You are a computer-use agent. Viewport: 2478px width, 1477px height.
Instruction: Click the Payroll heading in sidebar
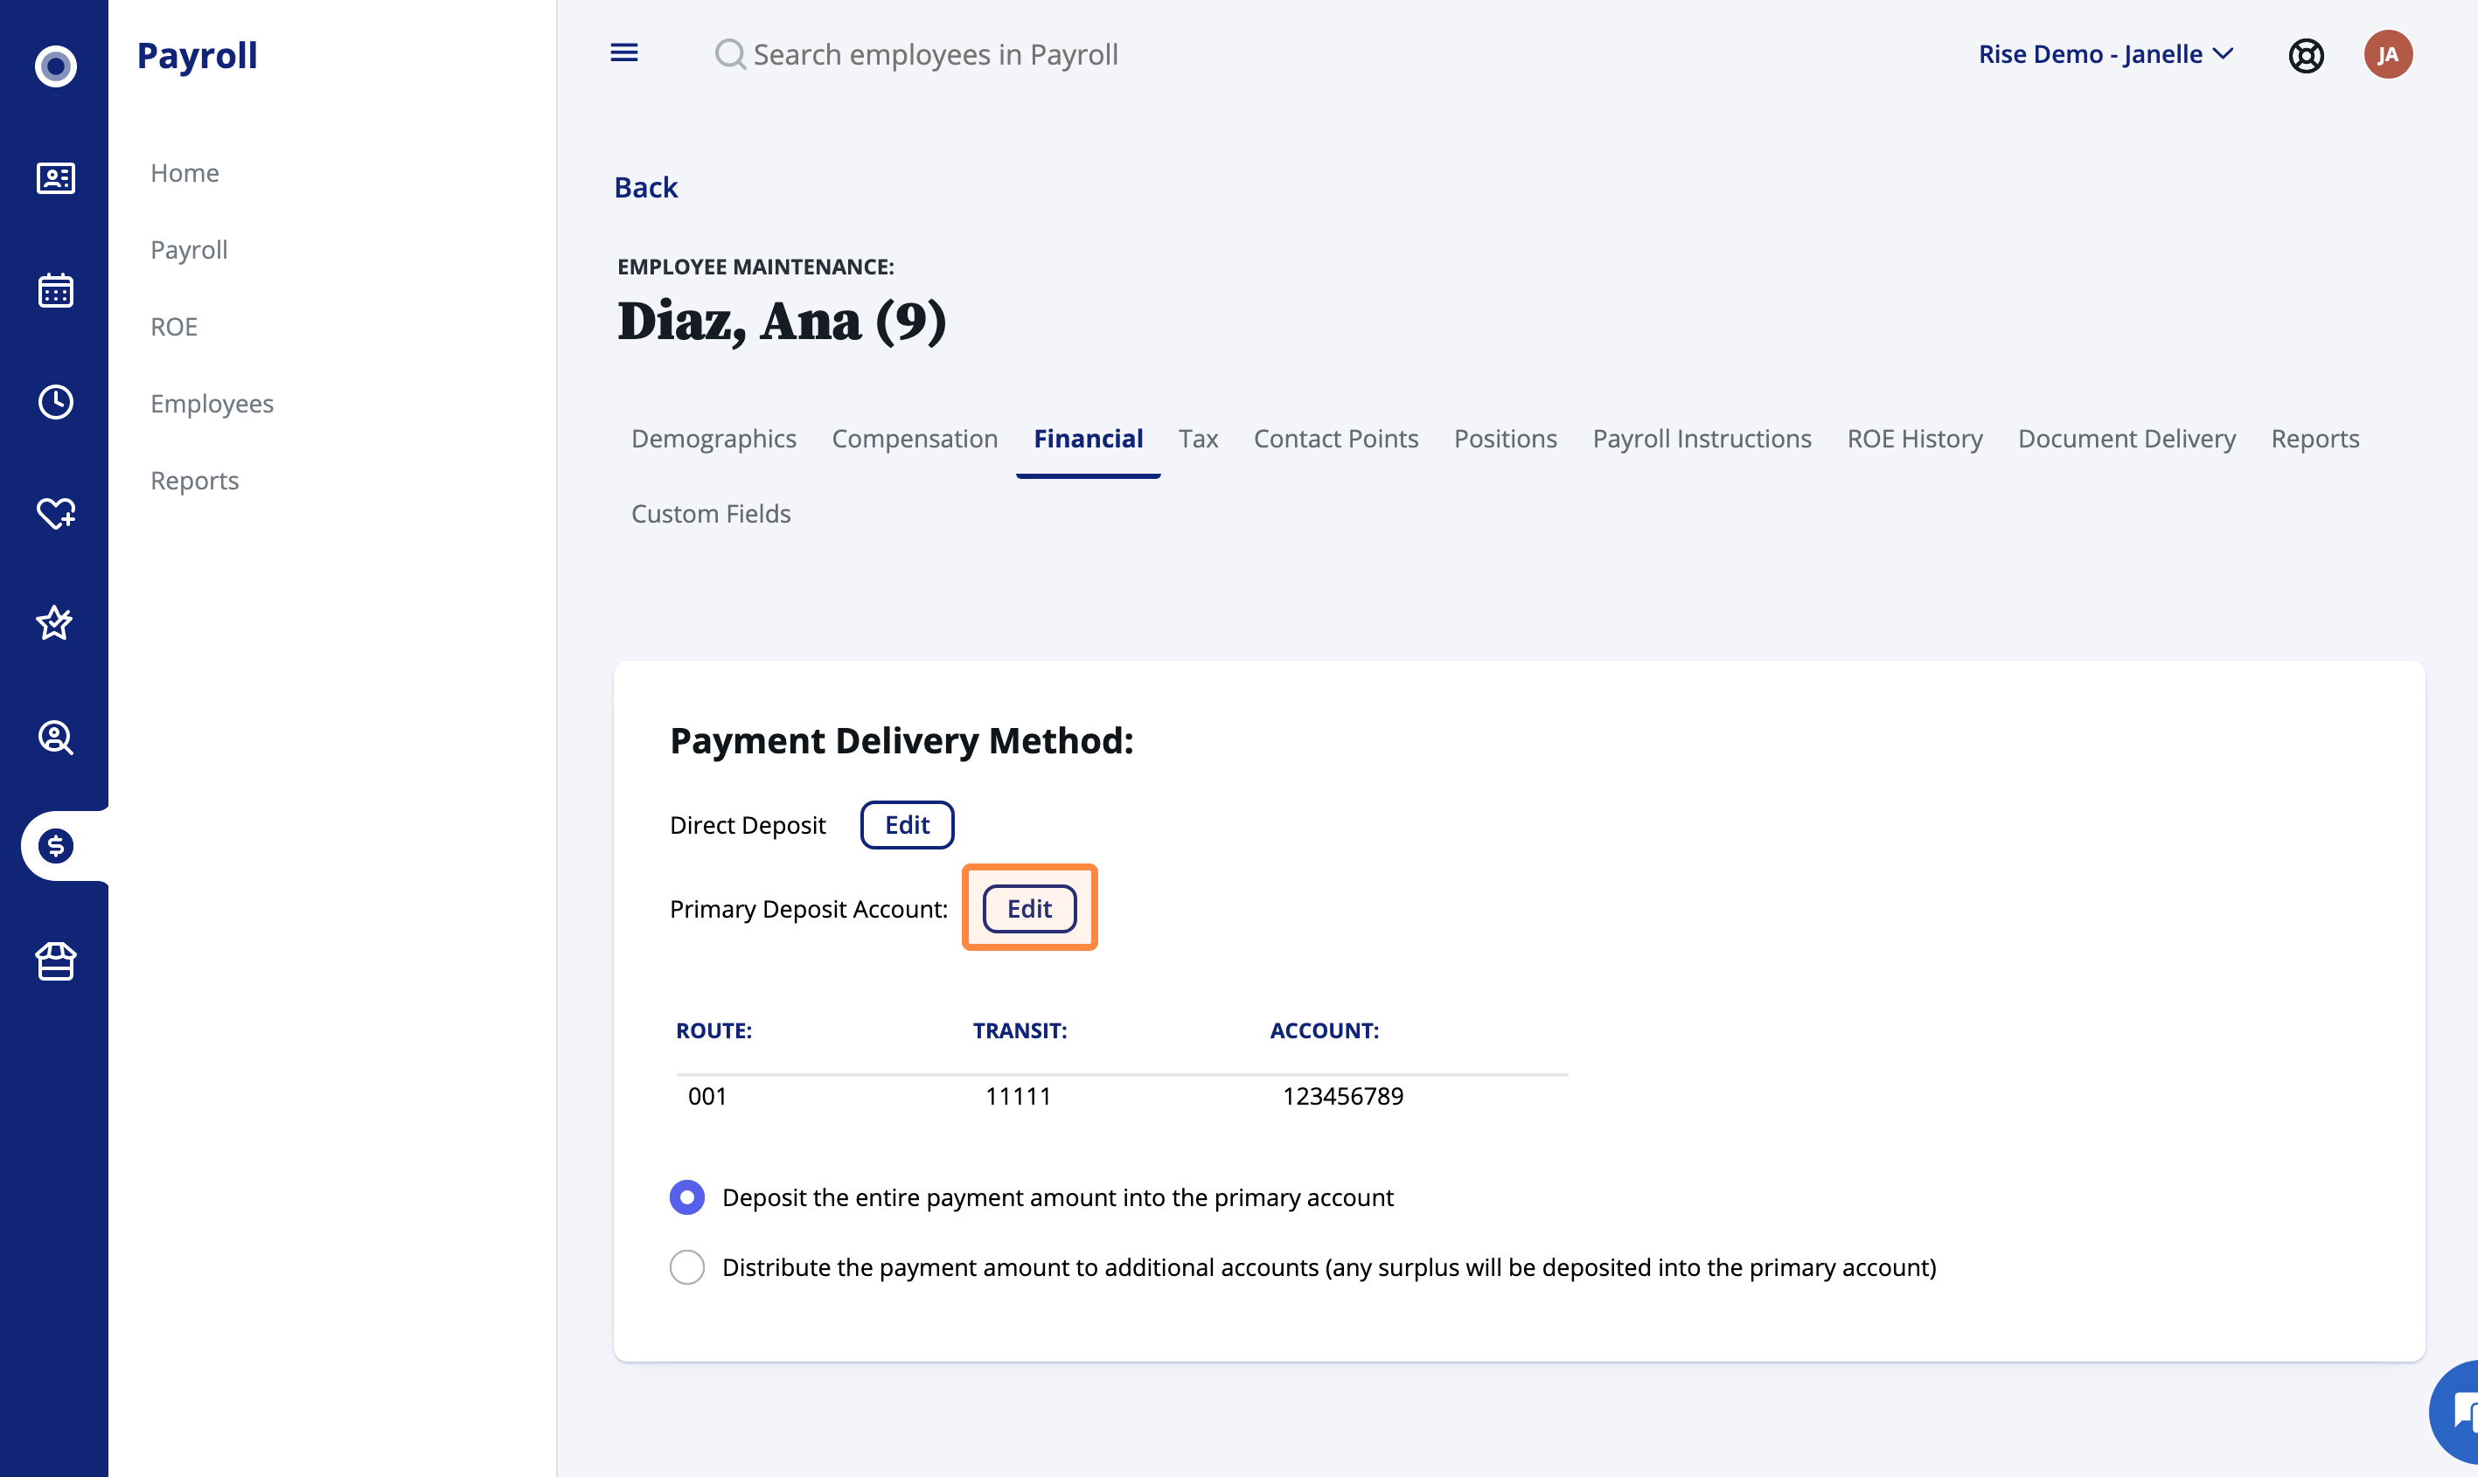(197, 55)
